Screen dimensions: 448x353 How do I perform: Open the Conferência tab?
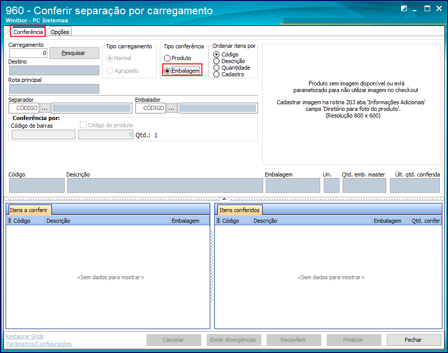coord(28,32)
